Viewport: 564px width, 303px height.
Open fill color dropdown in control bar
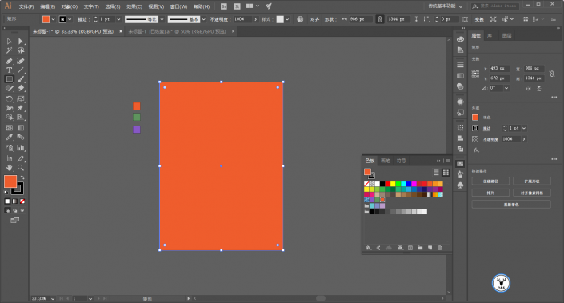(54, 19)
